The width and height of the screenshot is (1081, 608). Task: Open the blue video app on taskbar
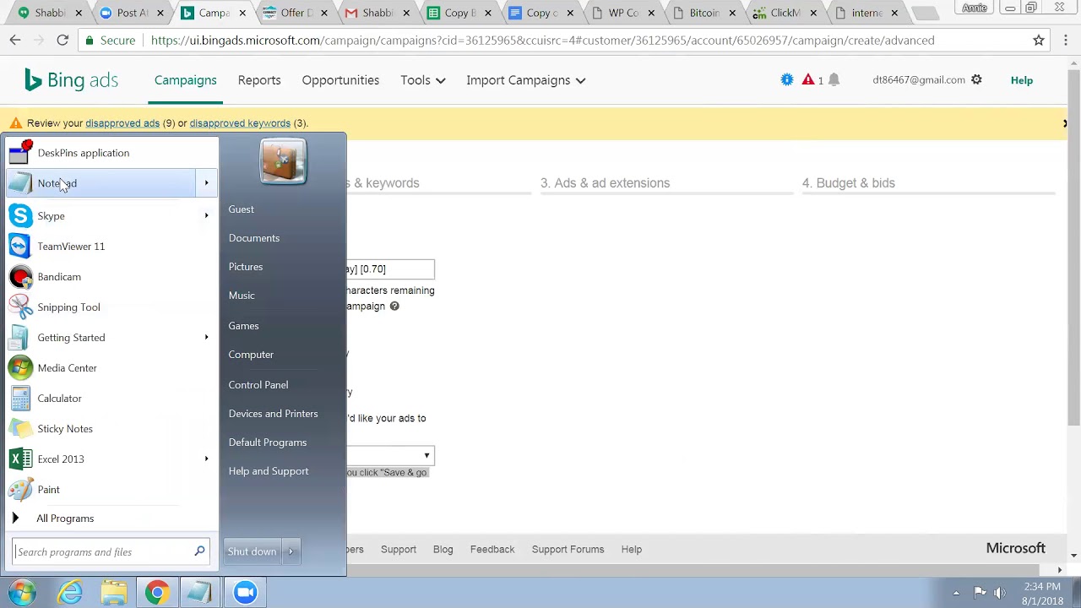point(245,592)
